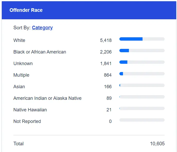Viewport: 177px width, 152px height.
Task: Click the Black or African American bar
Action: [142, 51]
